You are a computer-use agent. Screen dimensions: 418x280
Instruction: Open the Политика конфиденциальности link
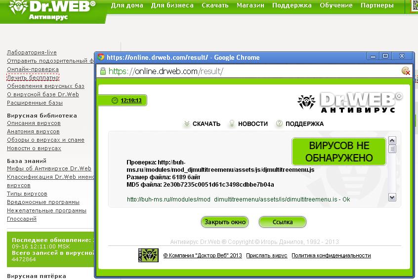(x=331, y=255)
